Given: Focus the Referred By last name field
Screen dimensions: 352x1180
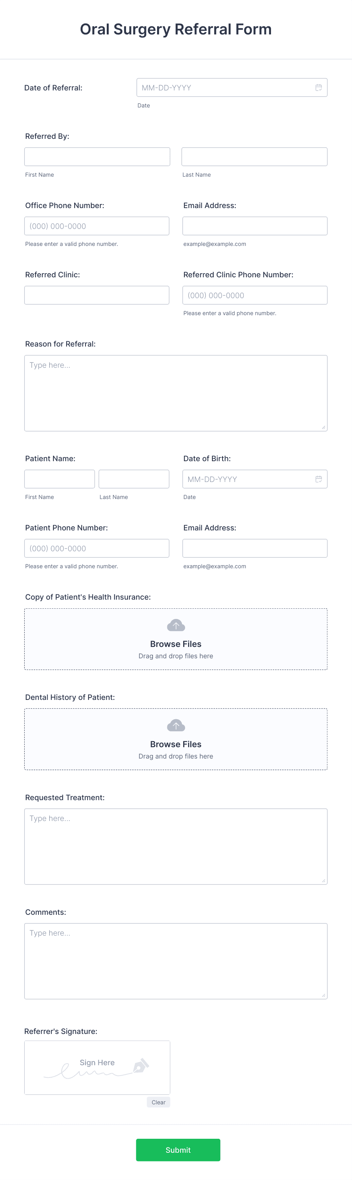Looking at the screenshot, I should point(254,157).
